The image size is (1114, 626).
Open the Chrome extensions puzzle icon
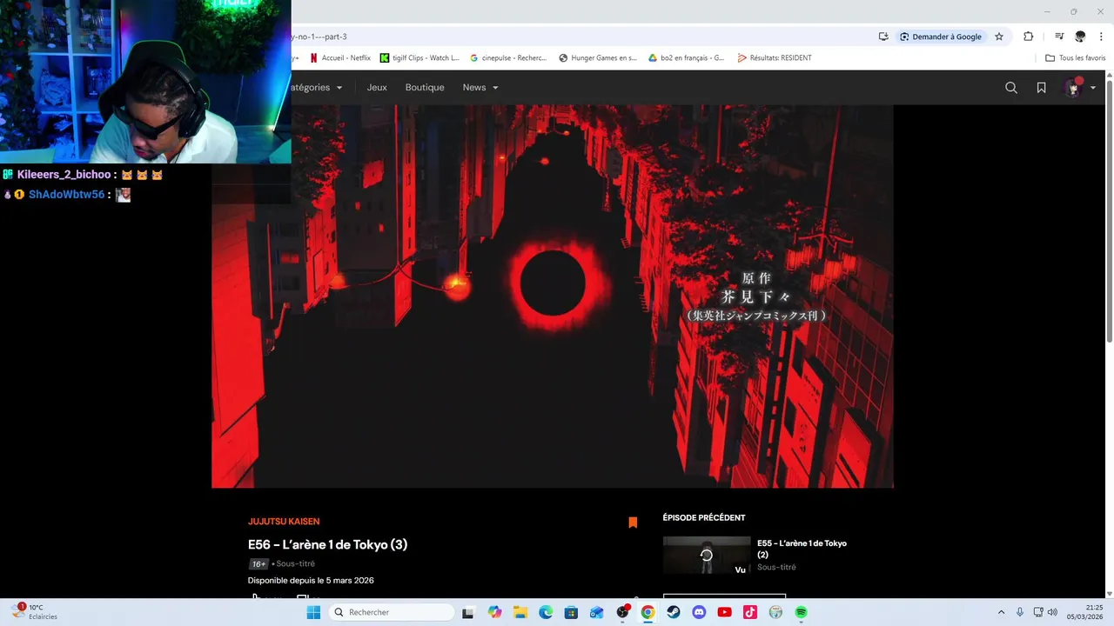pos(1029,37)
